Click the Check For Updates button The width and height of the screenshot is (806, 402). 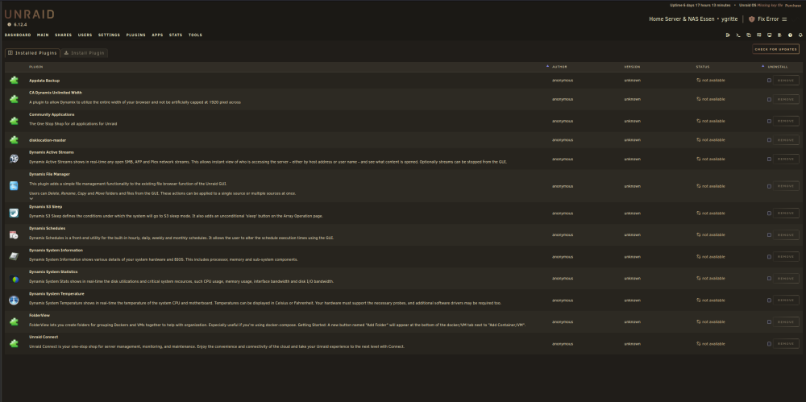tap(775, 49)
